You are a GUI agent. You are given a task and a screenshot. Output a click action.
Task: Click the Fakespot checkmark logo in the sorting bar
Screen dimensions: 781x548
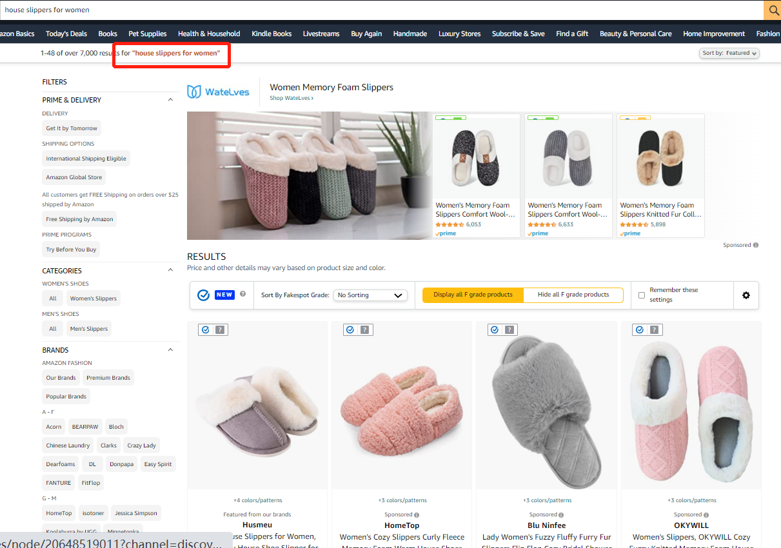pyautogui.click(x=203, y=295)
